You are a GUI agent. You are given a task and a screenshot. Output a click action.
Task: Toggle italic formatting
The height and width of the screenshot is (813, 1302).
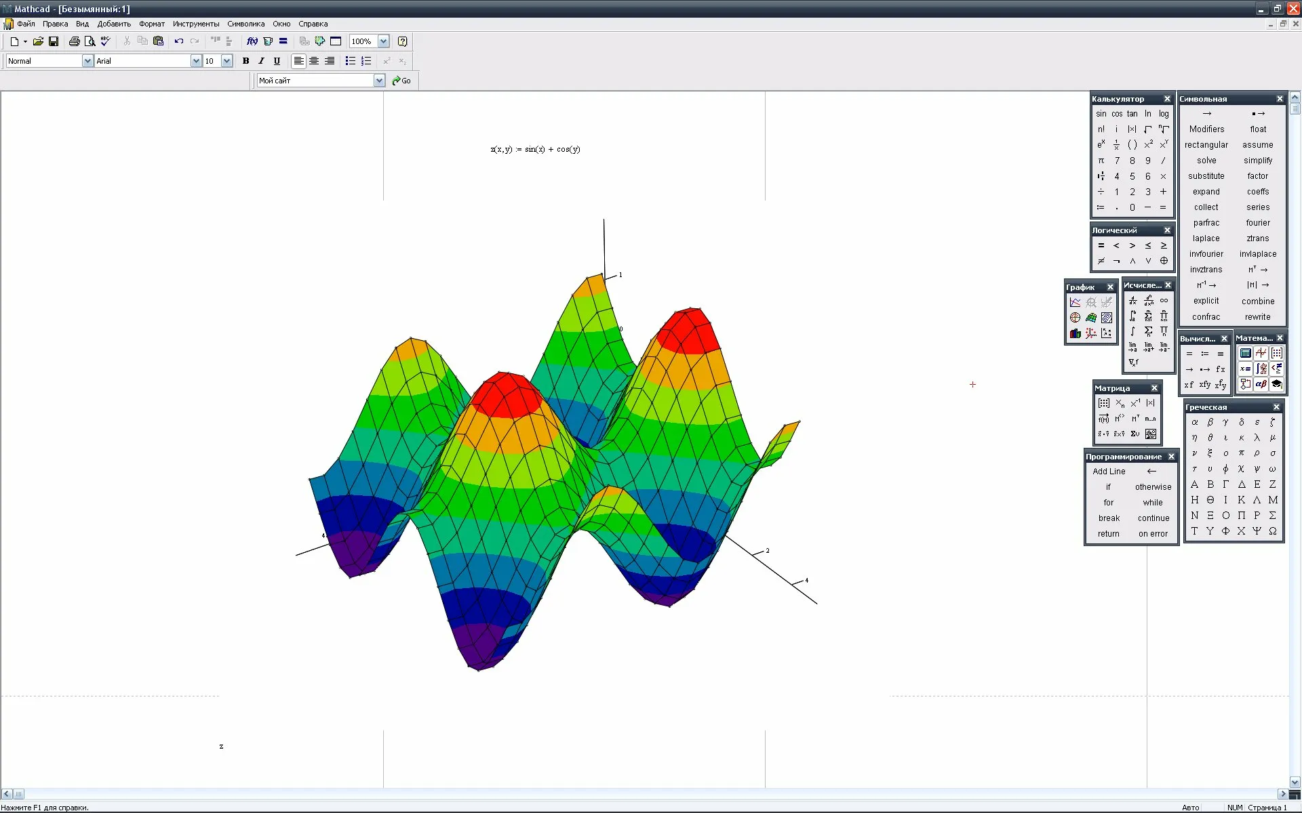pos(261,61)
